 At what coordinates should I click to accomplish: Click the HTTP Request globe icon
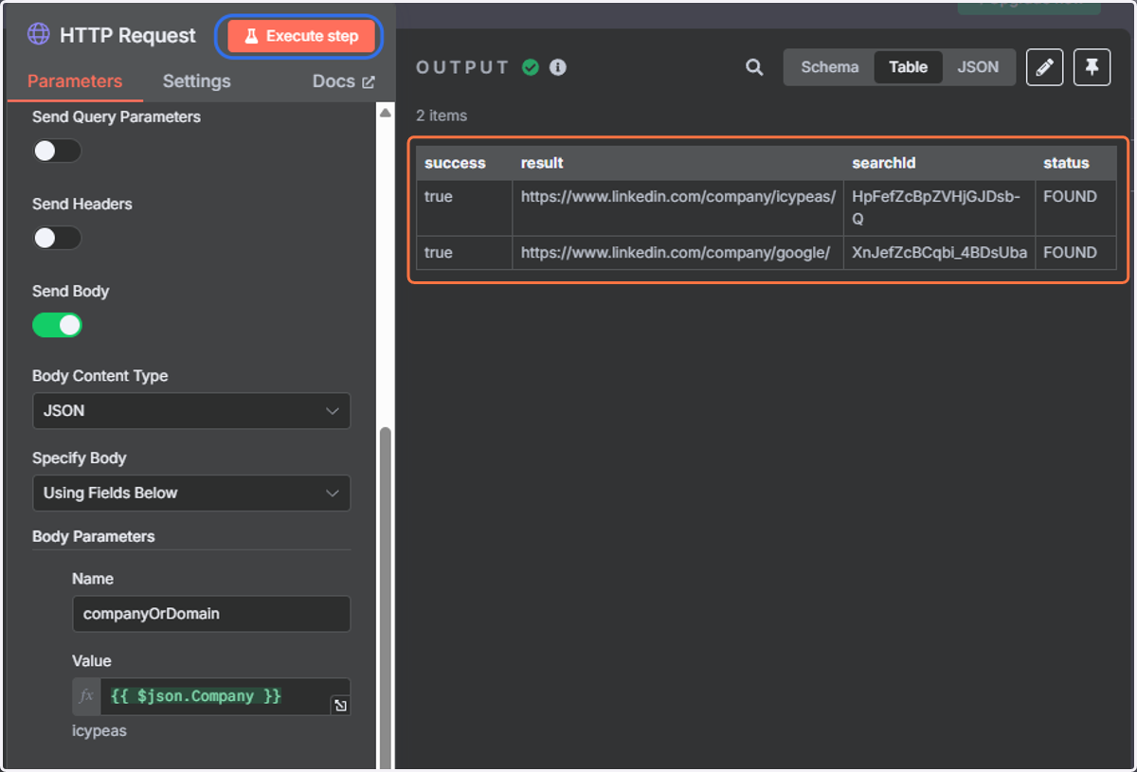[38, 35]
